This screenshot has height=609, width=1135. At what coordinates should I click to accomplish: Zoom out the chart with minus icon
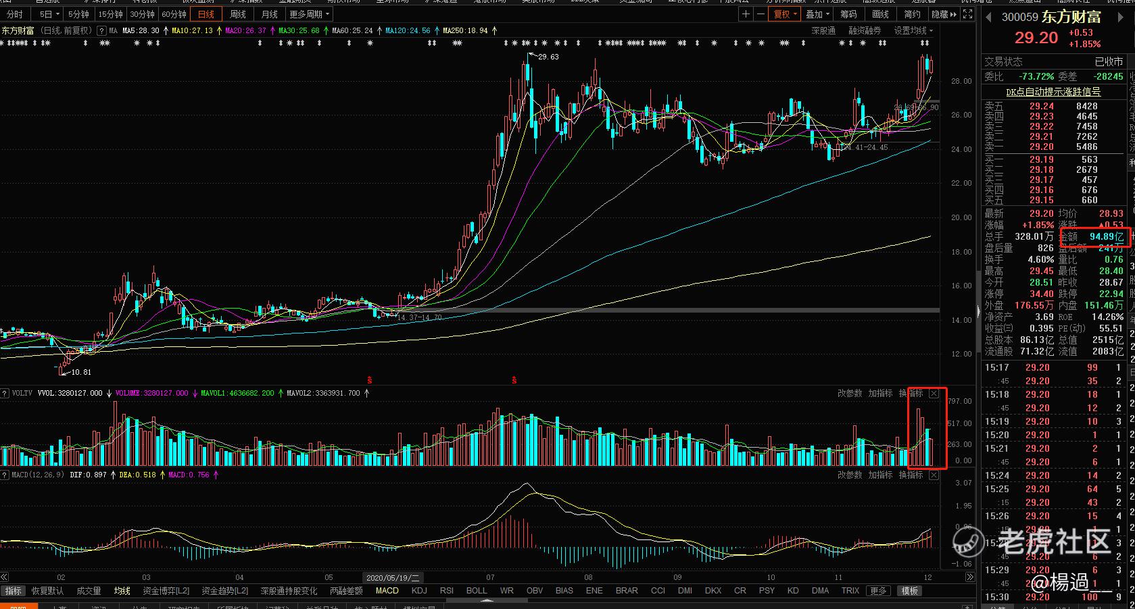pyautogui.click(x=760, y=14)
